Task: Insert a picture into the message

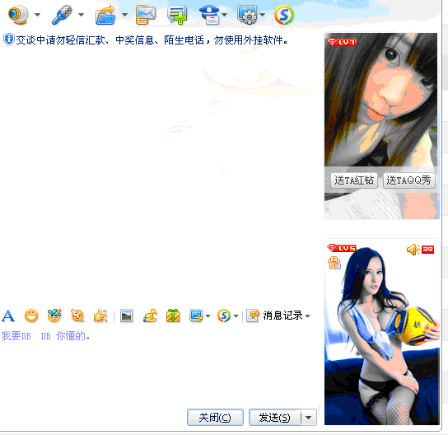Action: click(x=126, y=316)
